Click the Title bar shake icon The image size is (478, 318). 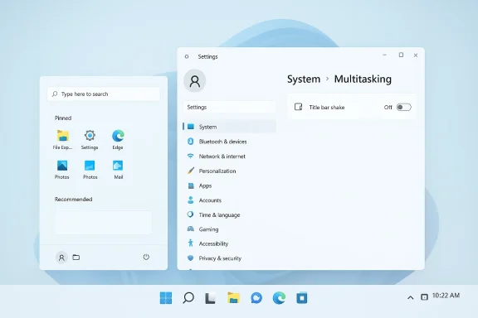[298, 107]
